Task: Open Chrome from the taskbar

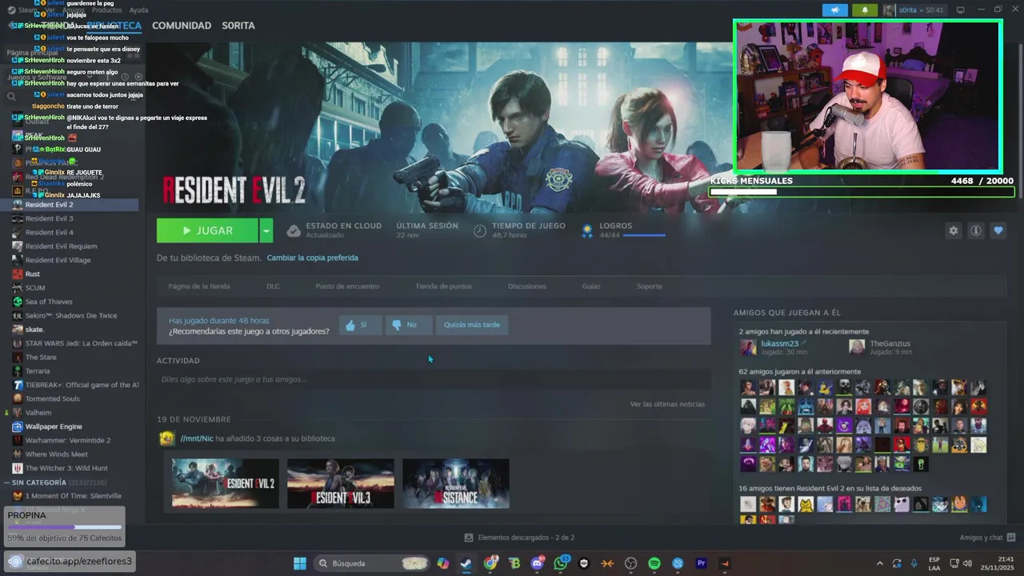Action: pos(490,563)
